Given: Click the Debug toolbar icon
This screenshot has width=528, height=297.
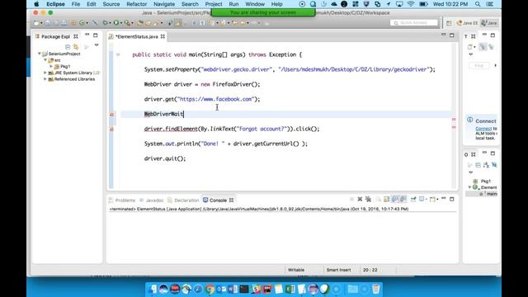Looking at the screenshot, I should click(x=106, y=23).
